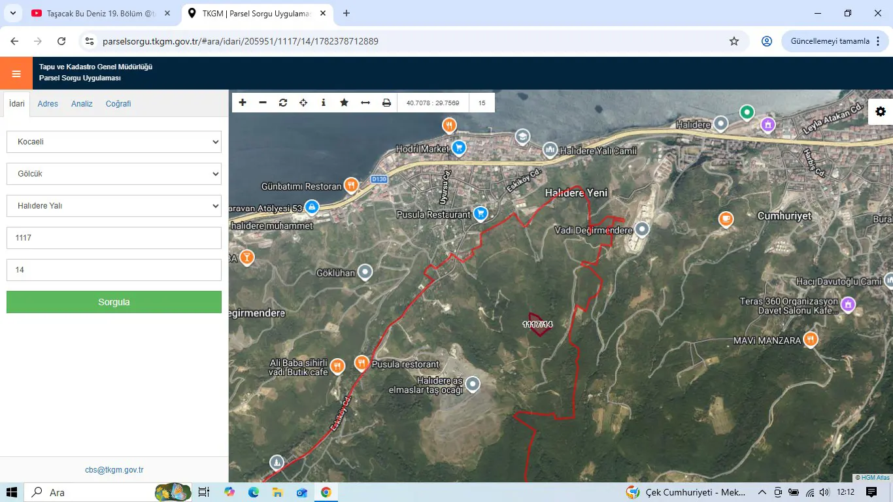Open the Halıdere Yalı neighborhood dropdown
The width and height of the screenshot is (893, 502).
114,206
